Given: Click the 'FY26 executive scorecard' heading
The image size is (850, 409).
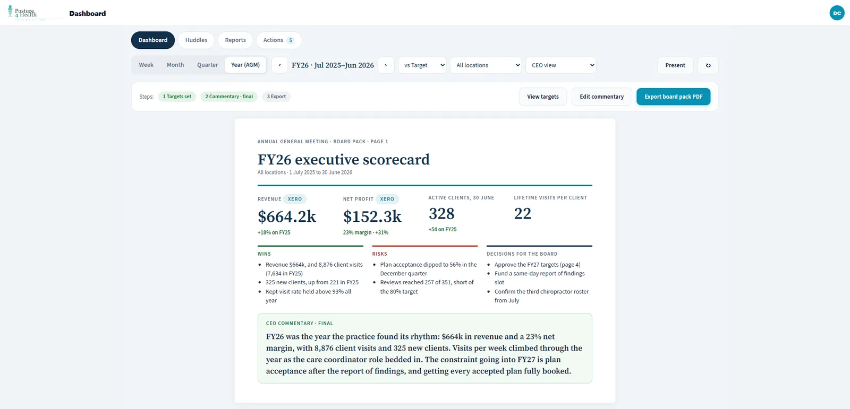Looking at the screenshot, I should click(344, 160).
